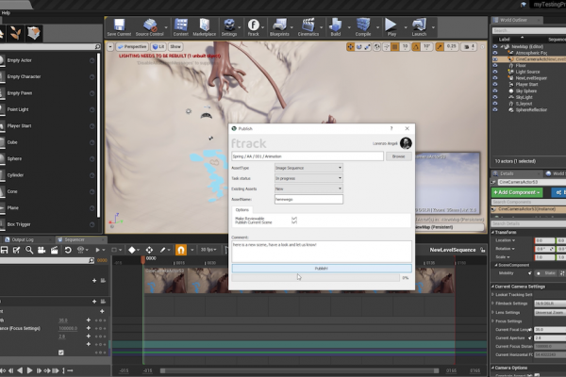
Task: Click the publish progress bar
Action: click(315, 278)
